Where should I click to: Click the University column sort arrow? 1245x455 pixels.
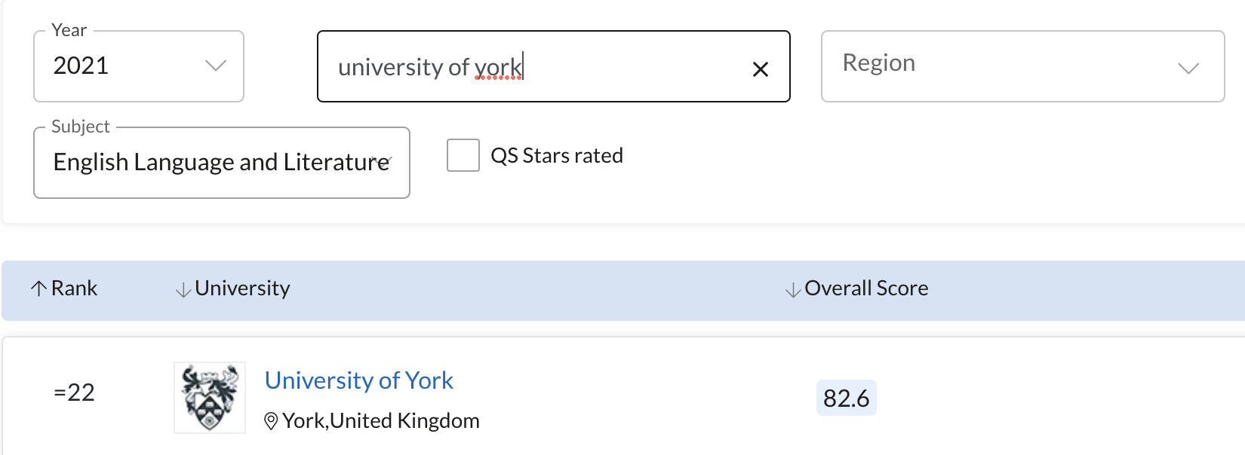pyautogui.click(x=183, y=290)
